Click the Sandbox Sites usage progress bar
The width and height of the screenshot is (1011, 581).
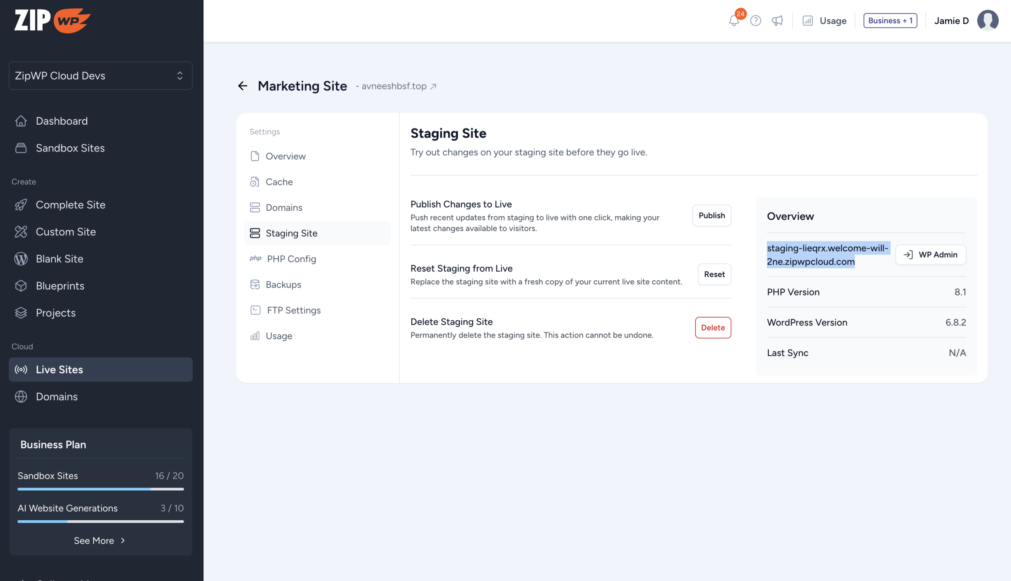(x=100, y=489)
